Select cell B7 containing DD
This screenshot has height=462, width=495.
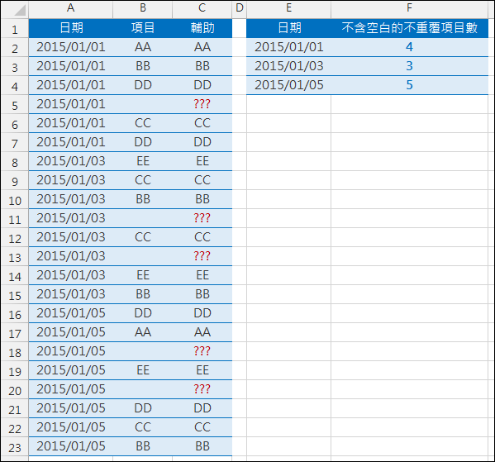pyautogui.click(x=143, y=142)
